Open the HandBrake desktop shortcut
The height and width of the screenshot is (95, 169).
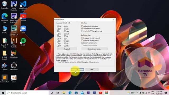[x=14, y=54]
